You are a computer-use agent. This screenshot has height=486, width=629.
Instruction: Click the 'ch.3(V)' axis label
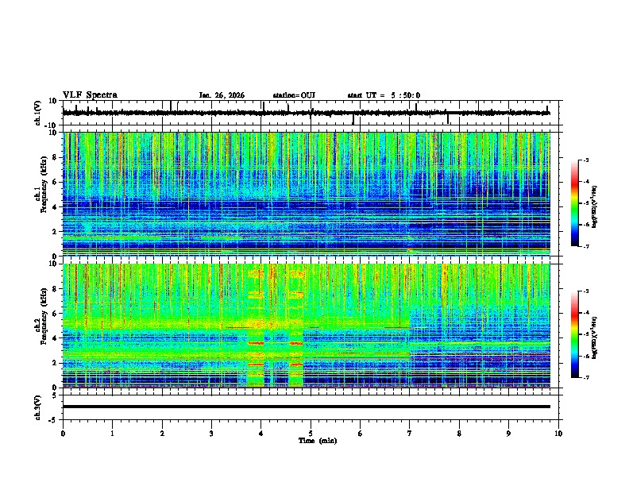[x=38, y=407]
